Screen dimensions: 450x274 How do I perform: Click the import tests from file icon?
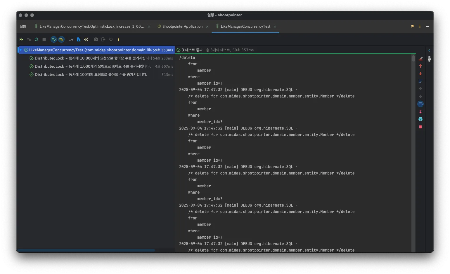tap(79, 39)
